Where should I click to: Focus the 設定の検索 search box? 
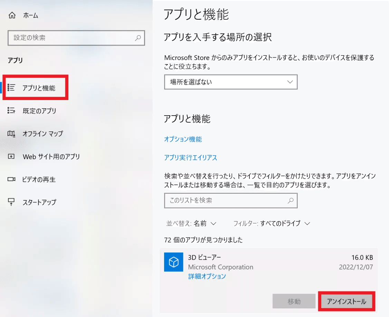[x=76, y=38]
